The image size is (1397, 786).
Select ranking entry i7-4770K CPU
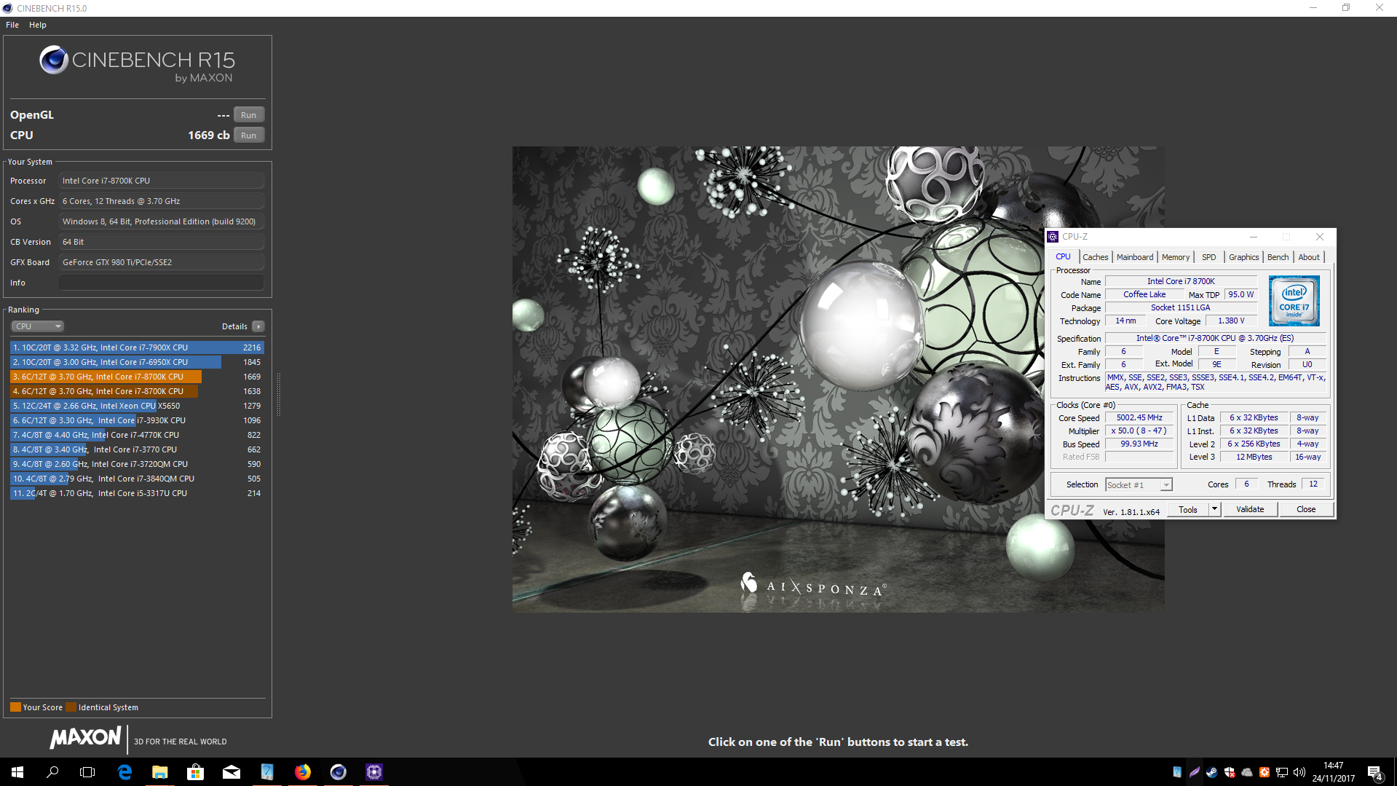(137, 435)
